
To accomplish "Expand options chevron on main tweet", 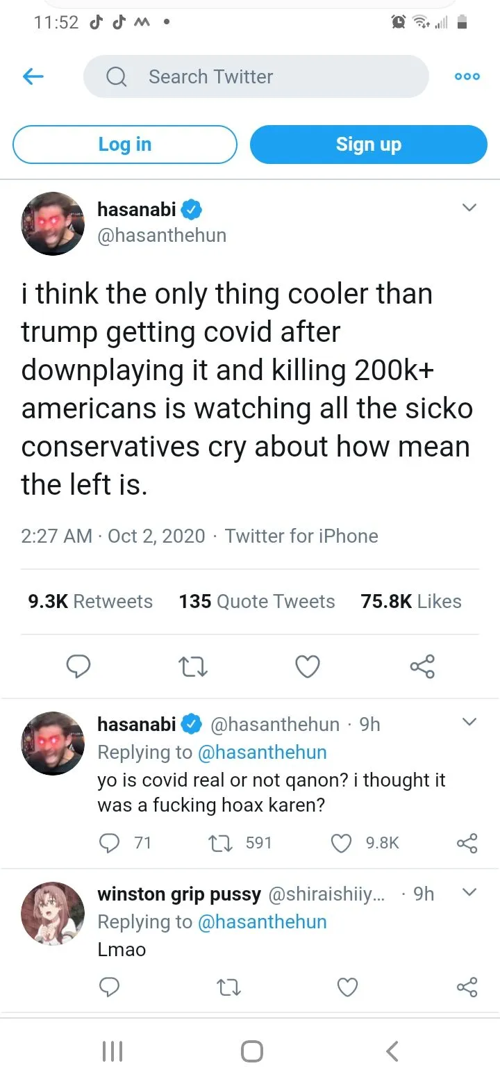I will [x=469, y=208].
